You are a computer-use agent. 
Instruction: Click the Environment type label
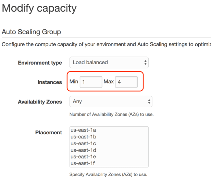(x=40, y=63)
